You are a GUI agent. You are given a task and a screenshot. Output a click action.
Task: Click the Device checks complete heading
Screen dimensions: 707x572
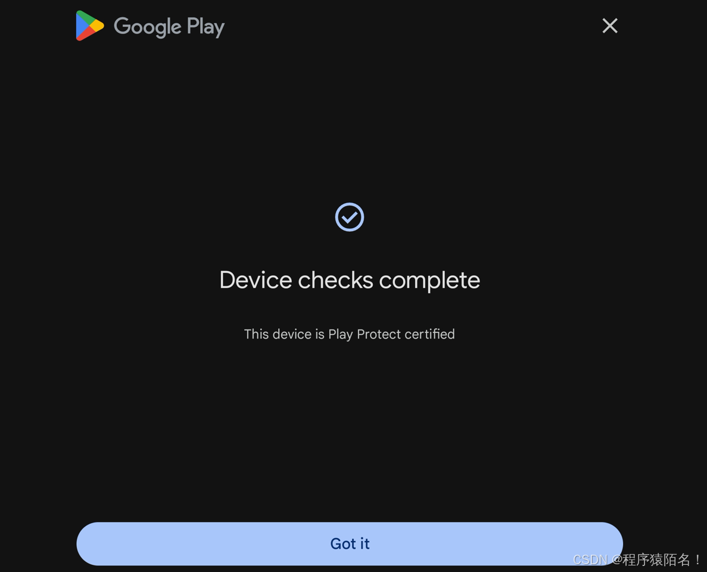coord(350,280)
